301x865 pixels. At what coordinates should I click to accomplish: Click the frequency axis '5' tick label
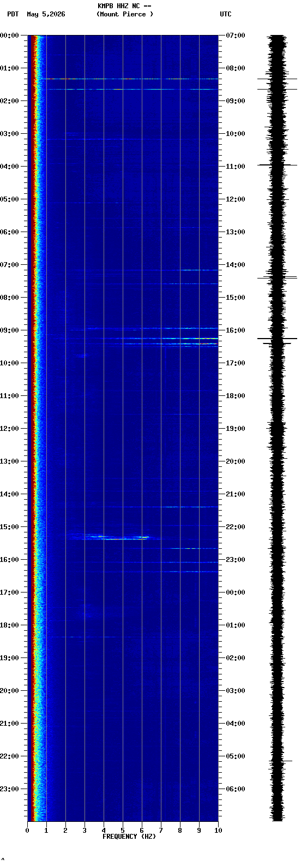[x=123, y=831]
